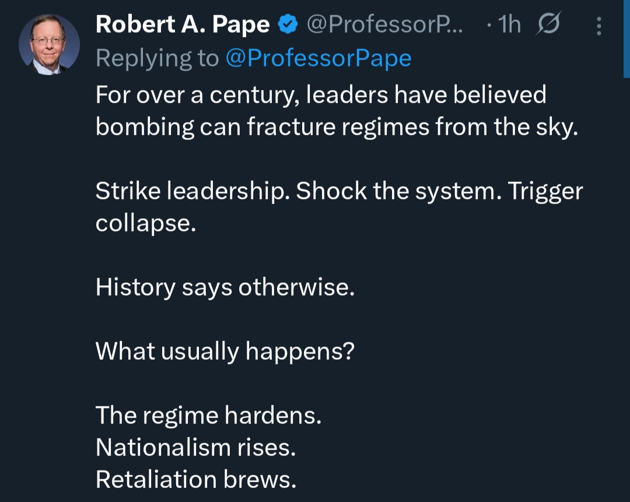Click the "What usually happens?" question
Screen dimensions: 630x502
[225, 351]
